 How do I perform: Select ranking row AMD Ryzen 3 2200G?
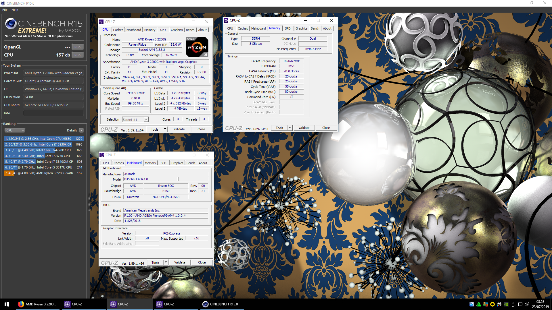pos(44,173)
